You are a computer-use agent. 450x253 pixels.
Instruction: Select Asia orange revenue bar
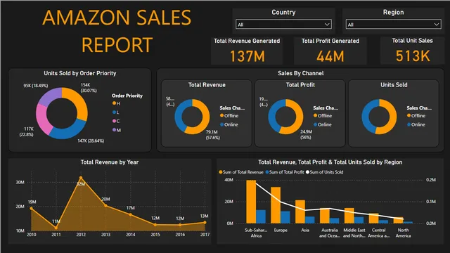[x=300, y=212]
